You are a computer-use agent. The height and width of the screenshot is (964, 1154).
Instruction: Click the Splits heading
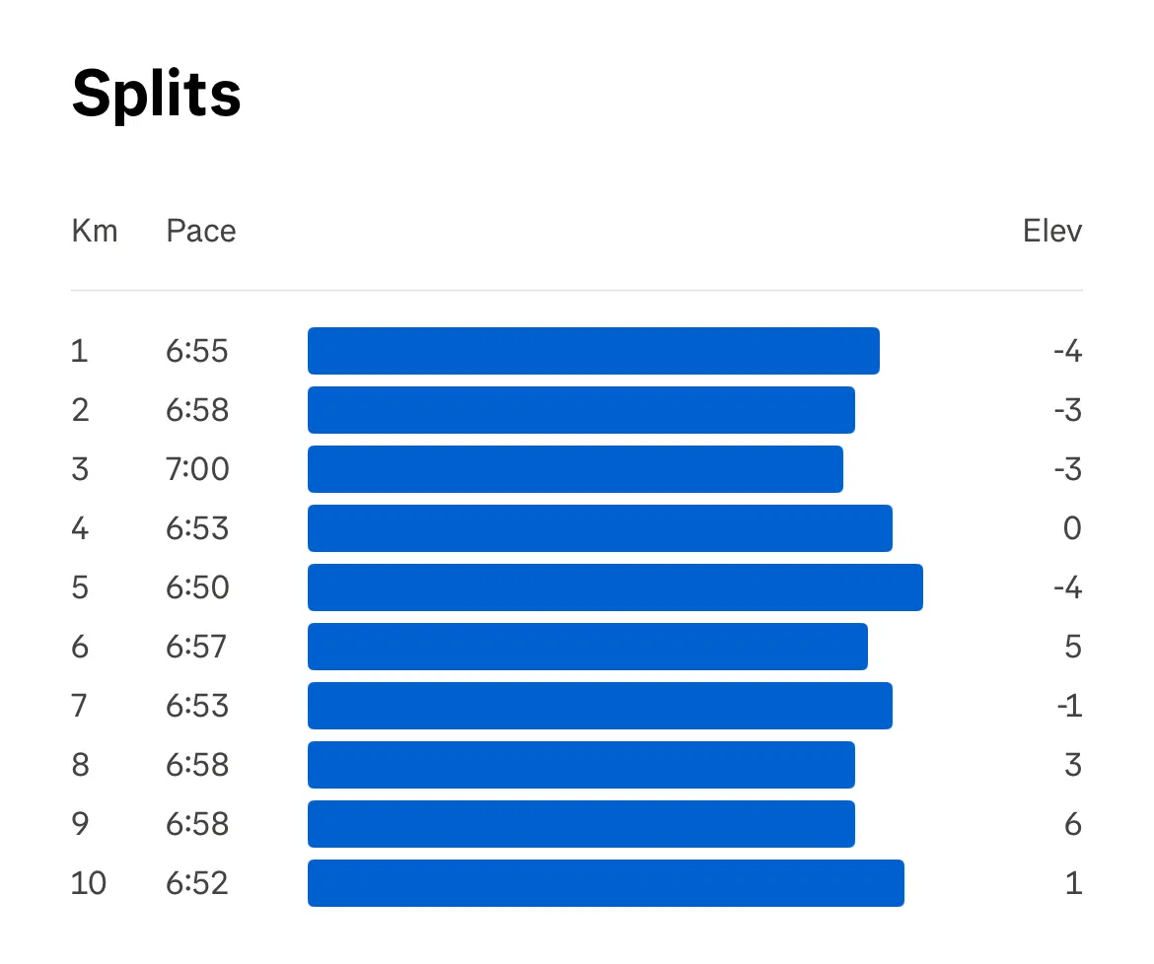pyautogui.click(x=156, y=94)
